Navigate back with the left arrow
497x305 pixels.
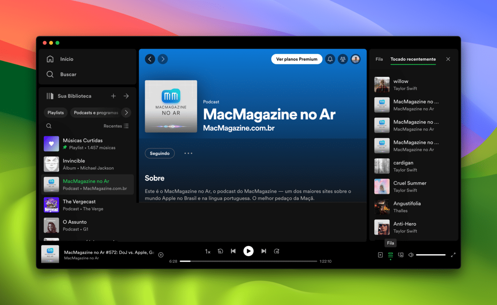[x=150, y=59]
